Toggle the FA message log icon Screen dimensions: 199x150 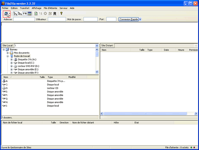click(25, 14)
